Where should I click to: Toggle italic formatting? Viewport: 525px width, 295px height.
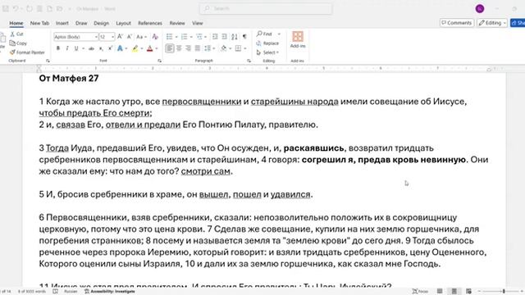(67, 48)
